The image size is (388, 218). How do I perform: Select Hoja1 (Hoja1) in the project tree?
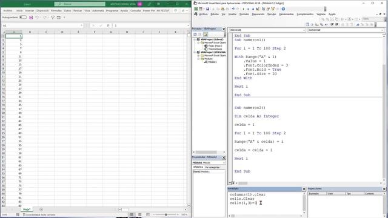215,46
